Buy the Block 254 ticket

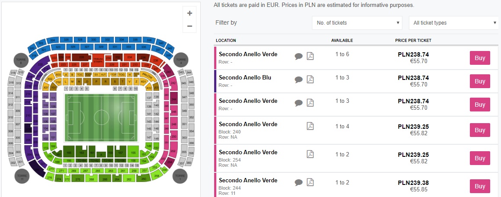click(480, 158)
